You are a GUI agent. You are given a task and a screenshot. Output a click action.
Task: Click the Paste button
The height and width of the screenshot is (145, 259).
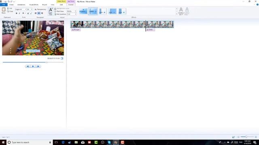pyautogui.click(x=4, y=10)
